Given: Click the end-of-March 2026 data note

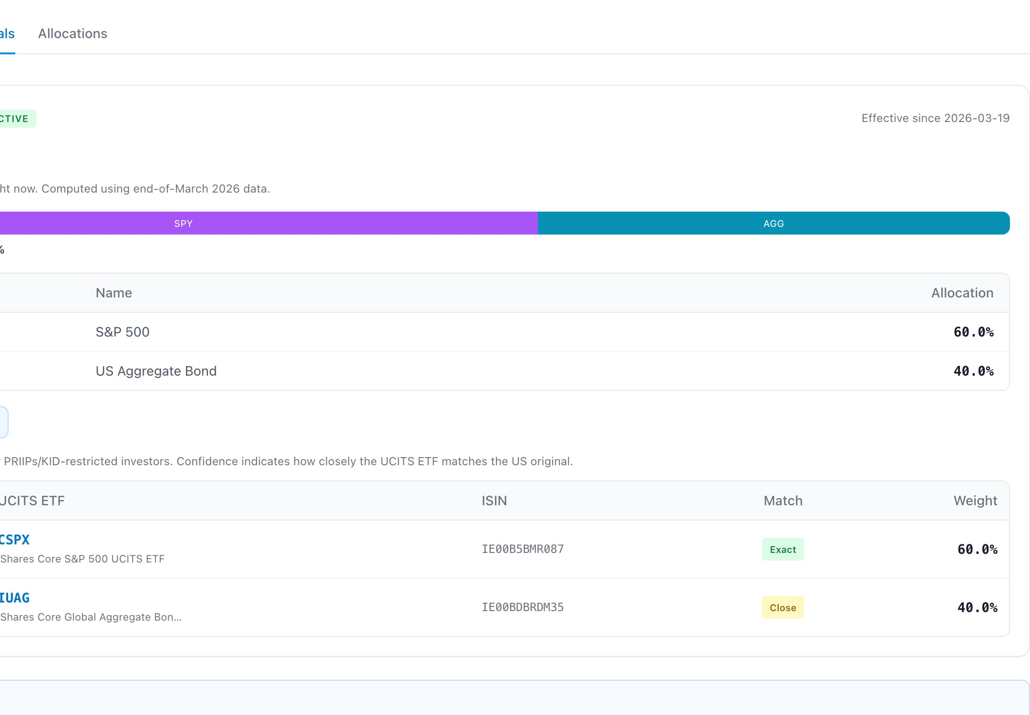Looking at the screenshot, I should tap(135, 189).
